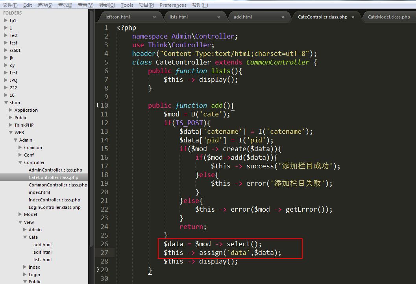The image size is (416, 284).
Task: Open CommonController.class.php in sidebar
Action: point(58,185)
